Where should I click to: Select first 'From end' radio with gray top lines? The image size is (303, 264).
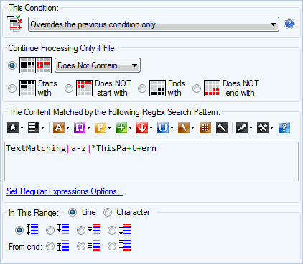(50, 246)
